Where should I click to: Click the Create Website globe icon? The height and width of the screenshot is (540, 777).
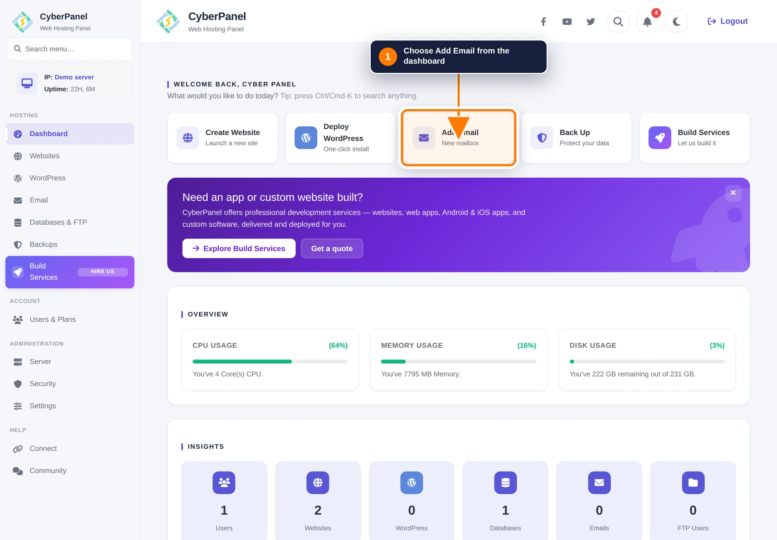click(x=188, y=138)
